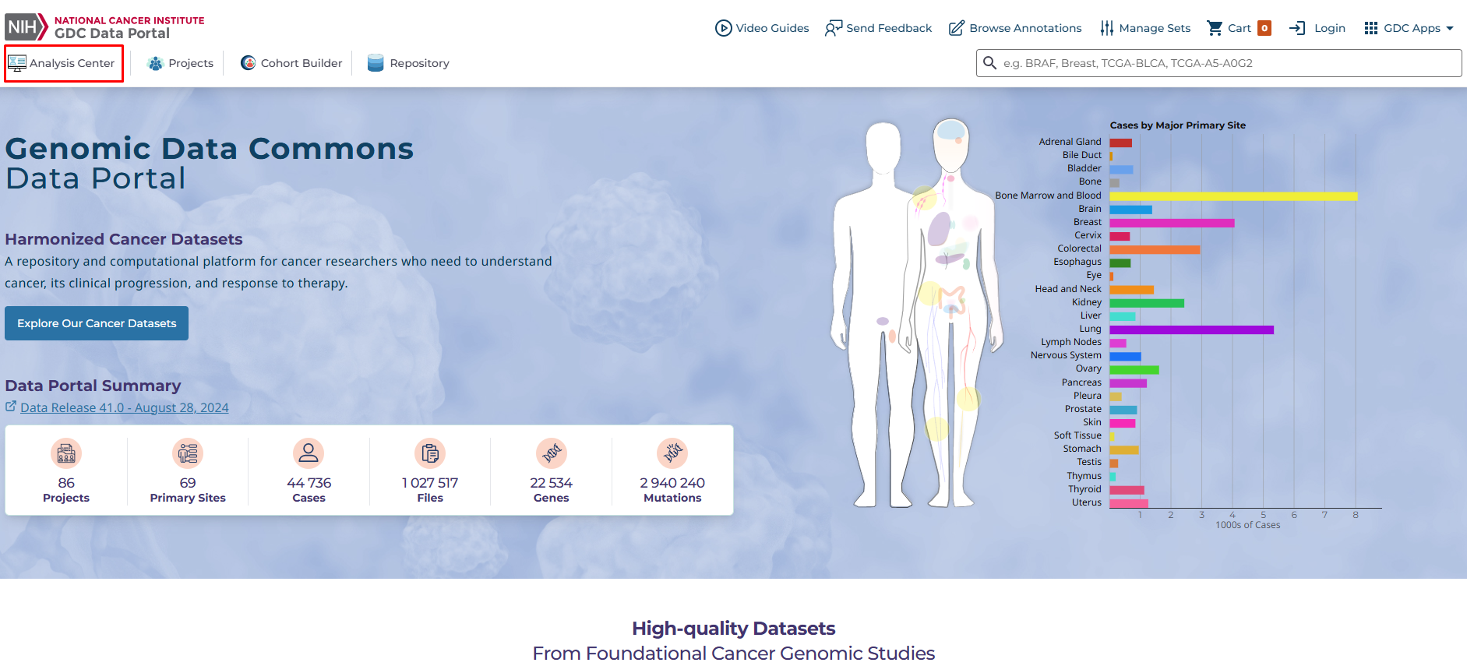The width and height of the screenshot is (1467, 666).
Task: Open Cohort Builder icon
Action: (x=248, y=63)
